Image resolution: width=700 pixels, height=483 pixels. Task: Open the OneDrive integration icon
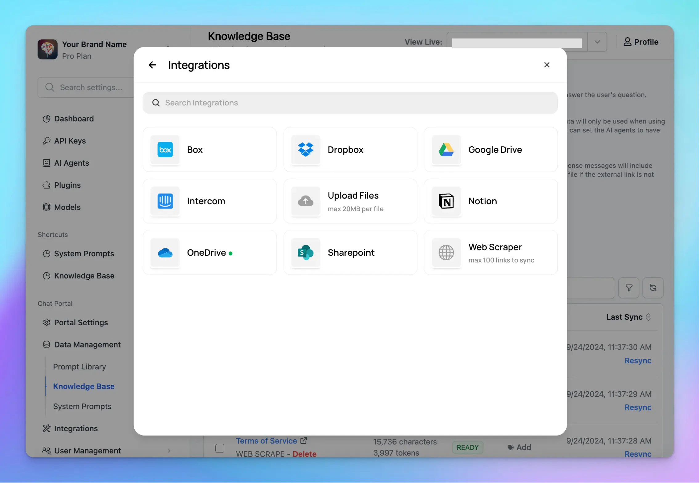pyautogui.click(x=165, y=253)
